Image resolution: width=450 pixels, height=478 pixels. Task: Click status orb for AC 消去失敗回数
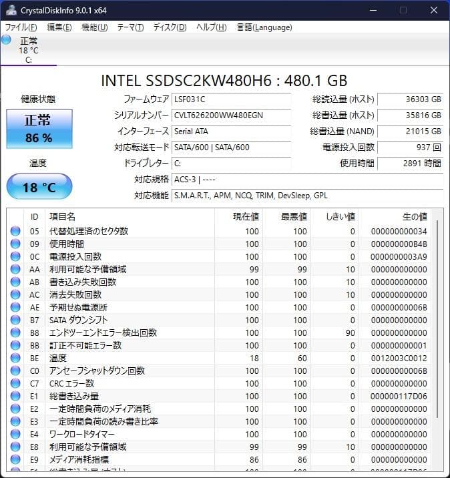tap(15, 295)
